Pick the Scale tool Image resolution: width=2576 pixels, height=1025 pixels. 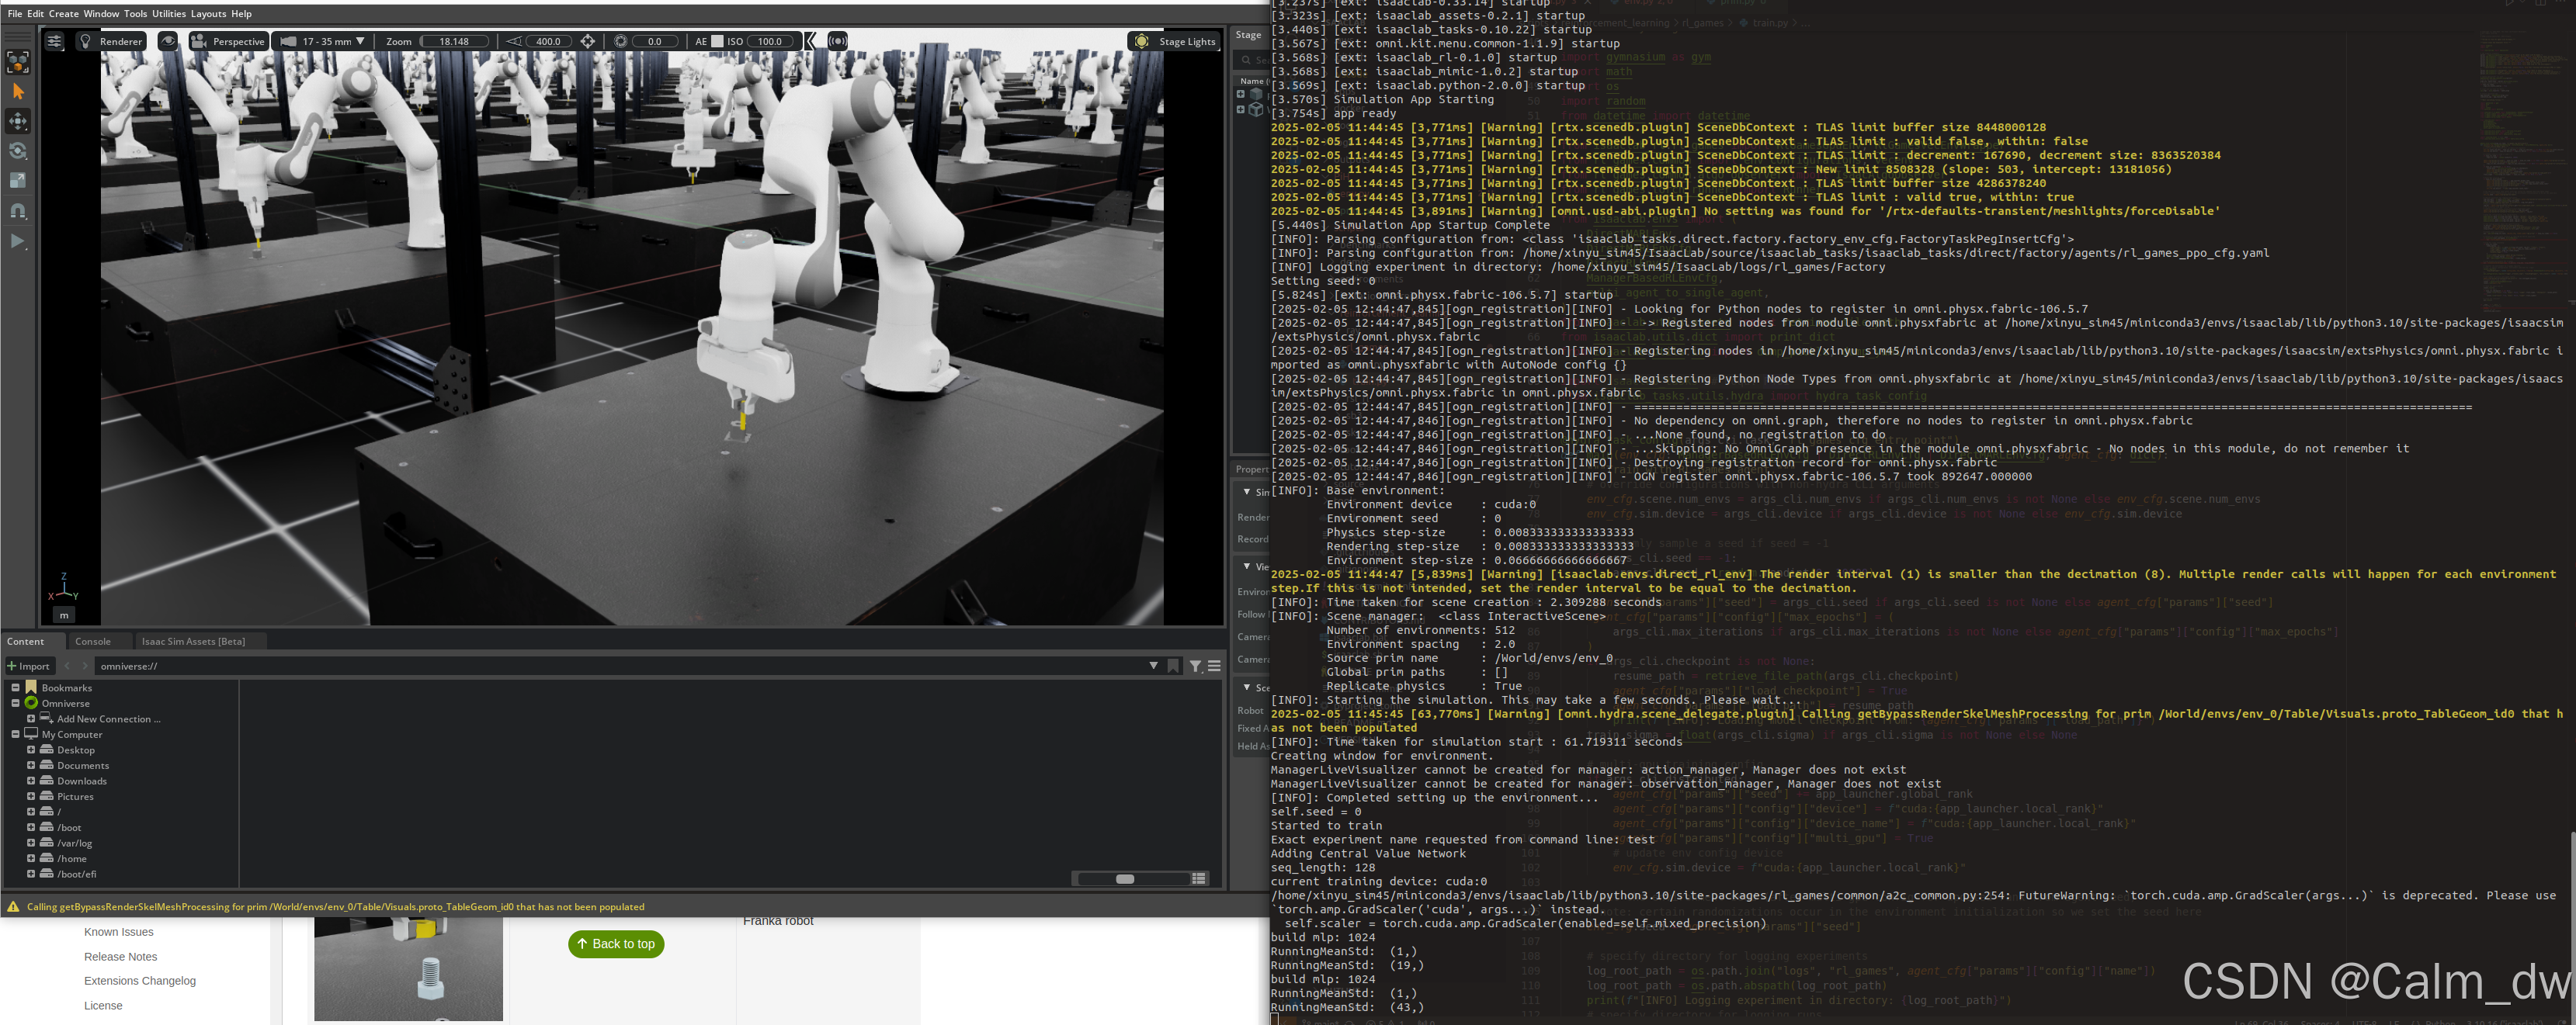pyautogui.click(x=18, y=181)
